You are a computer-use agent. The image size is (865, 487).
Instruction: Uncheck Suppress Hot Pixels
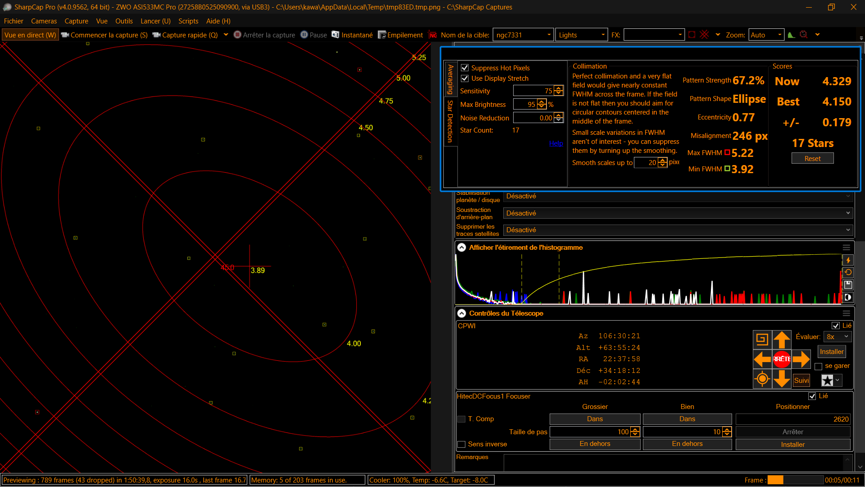click(x=465, y=68)
